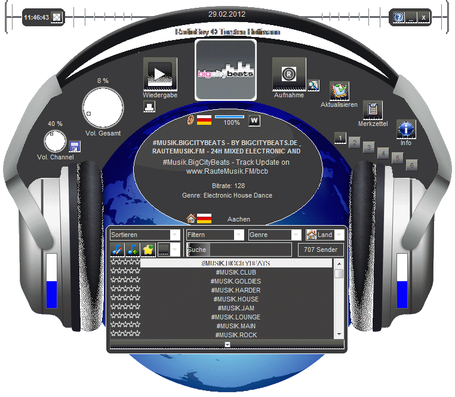This screenshot has width=455, height=397.
Task: Open the Genre dropdown
Action: pyautogui.click(x=275, y=235)
